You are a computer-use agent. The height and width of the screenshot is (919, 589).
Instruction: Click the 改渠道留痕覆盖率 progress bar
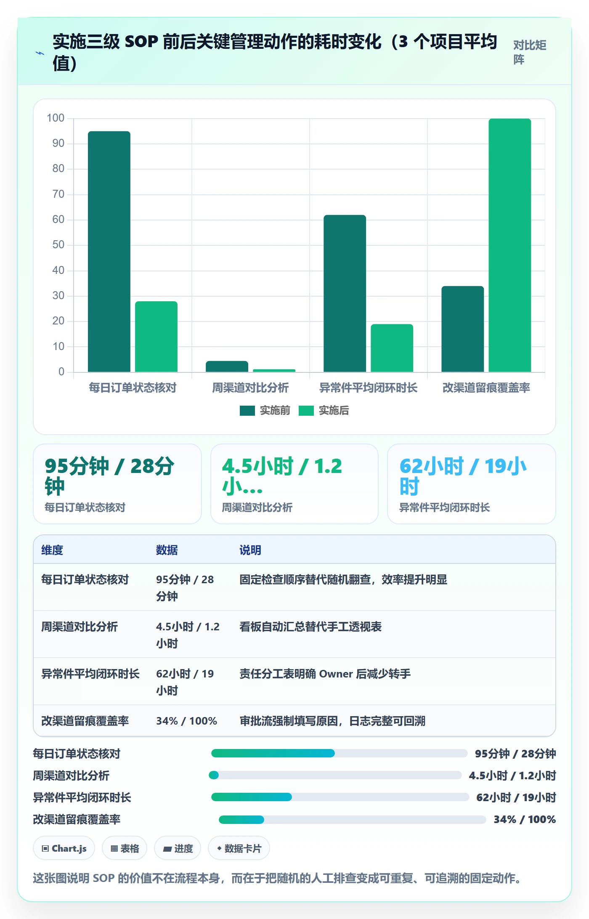click(x=353, y=819)
